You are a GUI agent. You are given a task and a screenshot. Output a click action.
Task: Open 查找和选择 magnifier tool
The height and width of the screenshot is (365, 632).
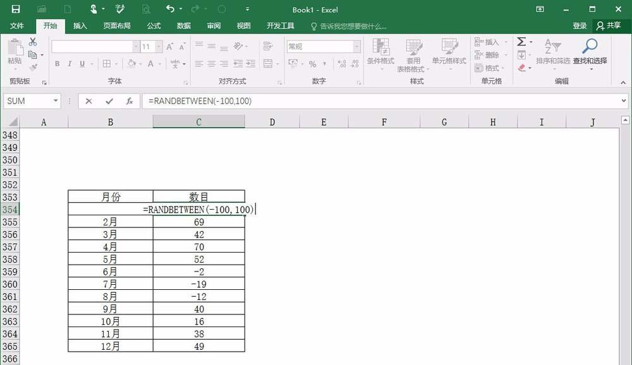tap(590, 52)
